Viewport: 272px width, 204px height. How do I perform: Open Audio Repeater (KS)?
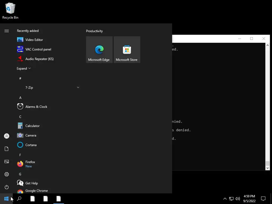click(48, 59)
